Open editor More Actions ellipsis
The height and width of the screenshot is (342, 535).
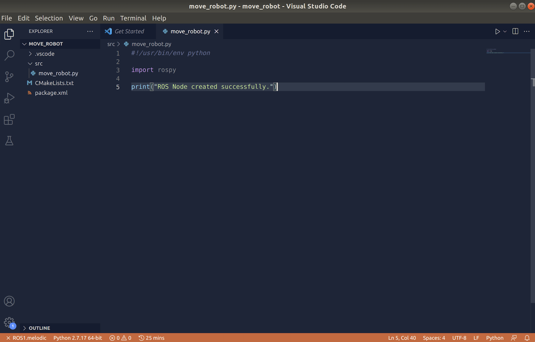click(527, 31)
